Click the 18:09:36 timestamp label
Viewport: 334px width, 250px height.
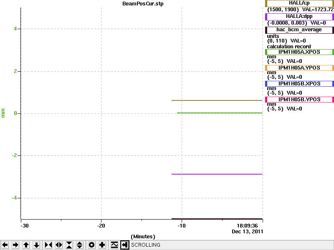point(247,225)
